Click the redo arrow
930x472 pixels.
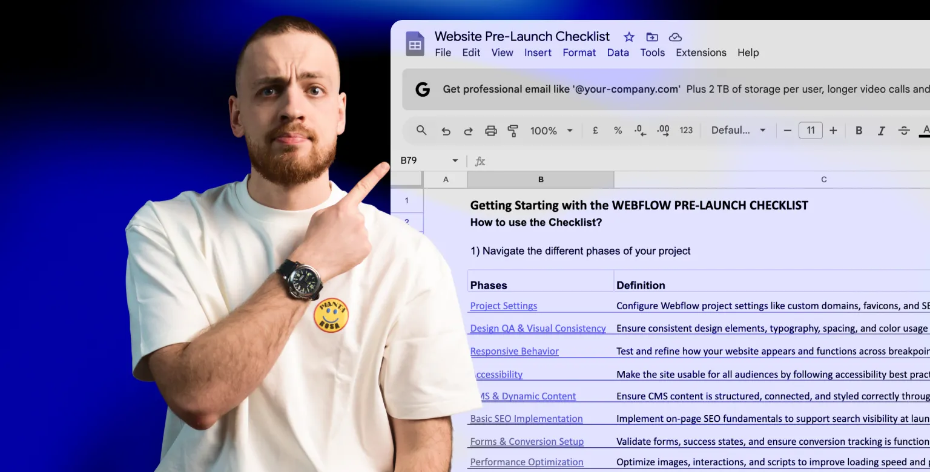click(x=468, y=131)
